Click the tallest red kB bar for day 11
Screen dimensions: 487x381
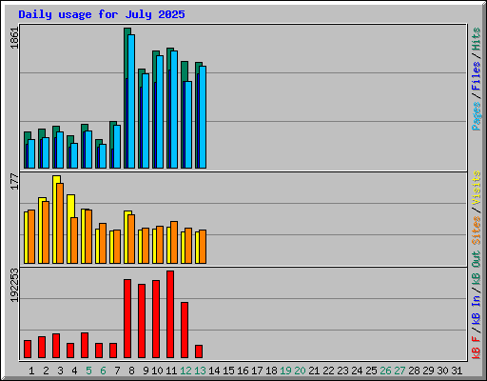[170, 314]
